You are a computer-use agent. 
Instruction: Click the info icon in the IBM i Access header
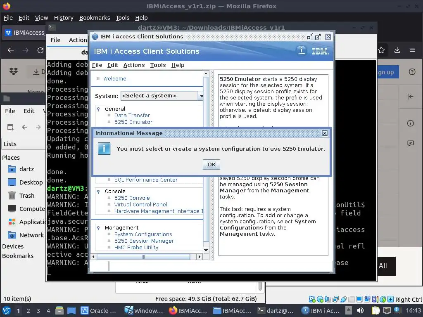[301, 51]
